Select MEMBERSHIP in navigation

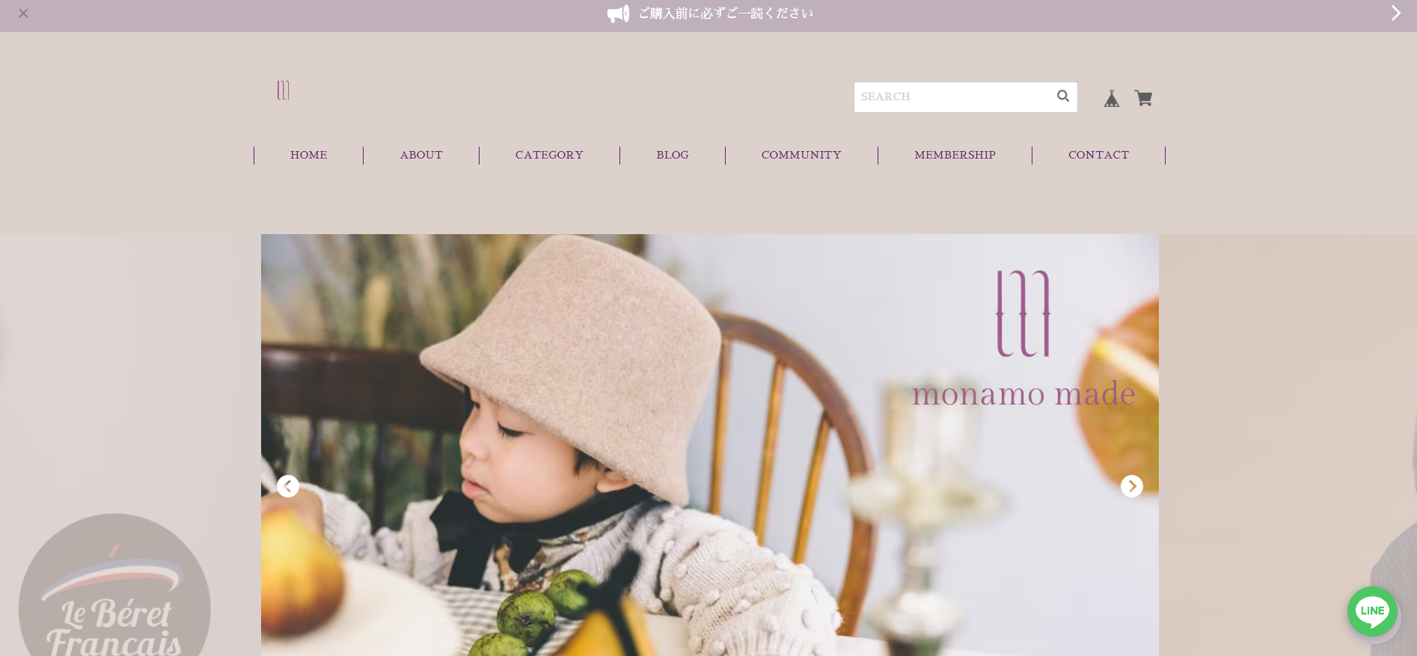point(955,155)
